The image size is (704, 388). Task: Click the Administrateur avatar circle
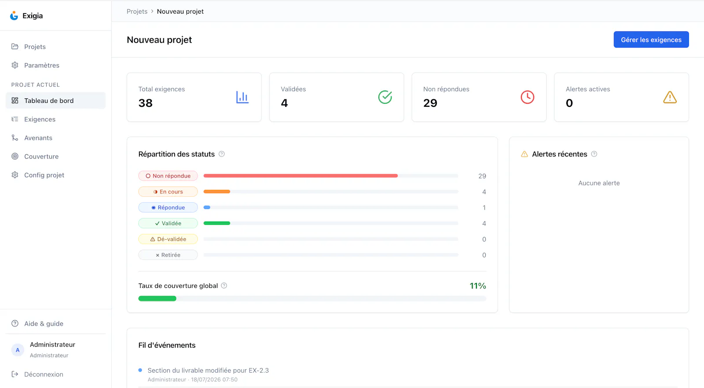tap(18, 350)
